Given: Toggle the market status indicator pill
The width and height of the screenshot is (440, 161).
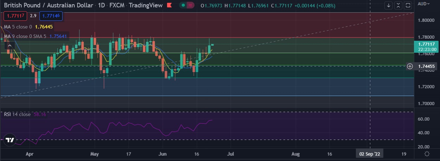Looking at the screenshot, I should click(x=187, y=5).
